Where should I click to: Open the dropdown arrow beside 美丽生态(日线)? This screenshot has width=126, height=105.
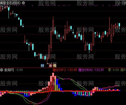pyautogui.click(x=23, y=3)
